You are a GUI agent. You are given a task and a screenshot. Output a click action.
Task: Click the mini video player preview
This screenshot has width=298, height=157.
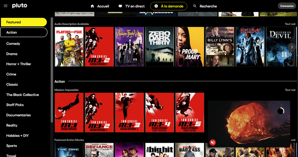(x=249, y=124)
